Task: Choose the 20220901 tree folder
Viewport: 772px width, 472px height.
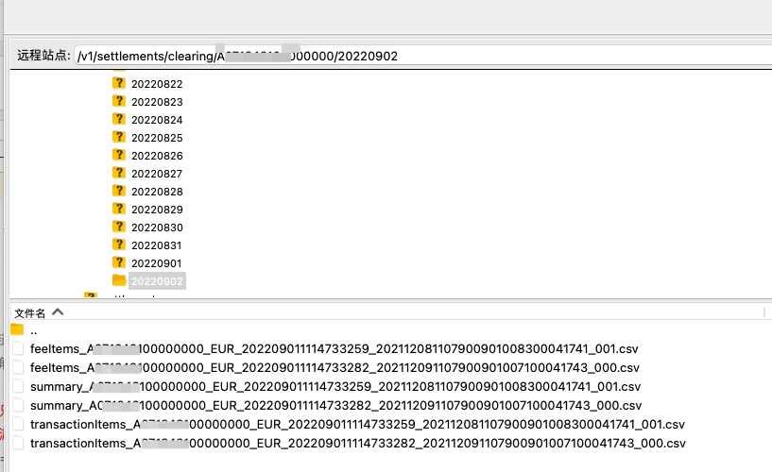Action: [157, 263]
